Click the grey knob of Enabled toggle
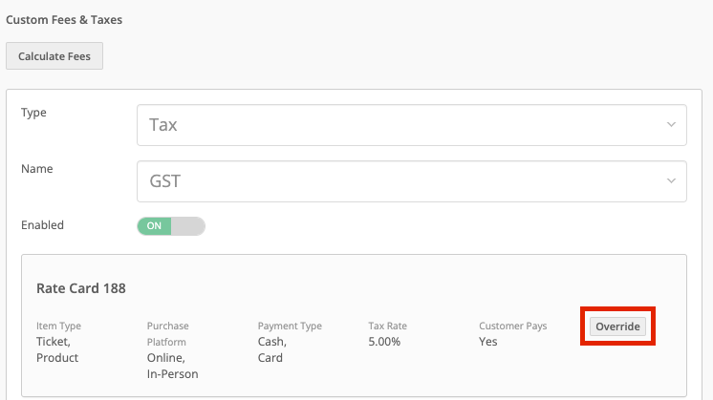The image size is (713, 400). tap(187, 225)
